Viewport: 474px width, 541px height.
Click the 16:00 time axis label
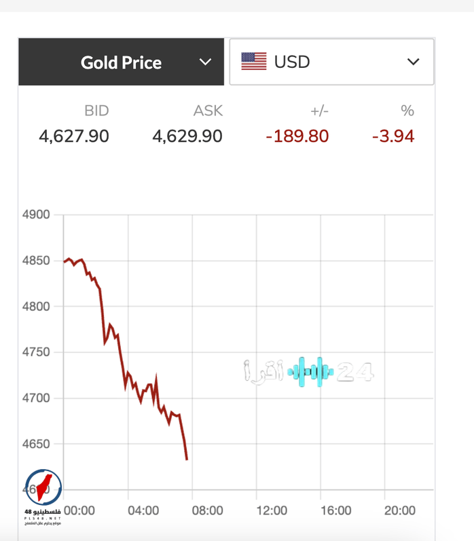(x=335, y=510)
